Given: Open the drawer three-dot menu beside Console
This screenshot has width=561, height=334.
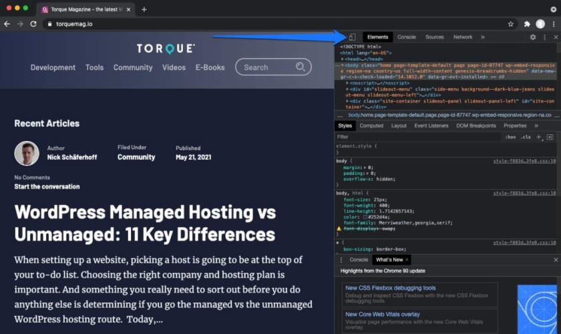Looking at the screenshot, I should pos(341,260).
